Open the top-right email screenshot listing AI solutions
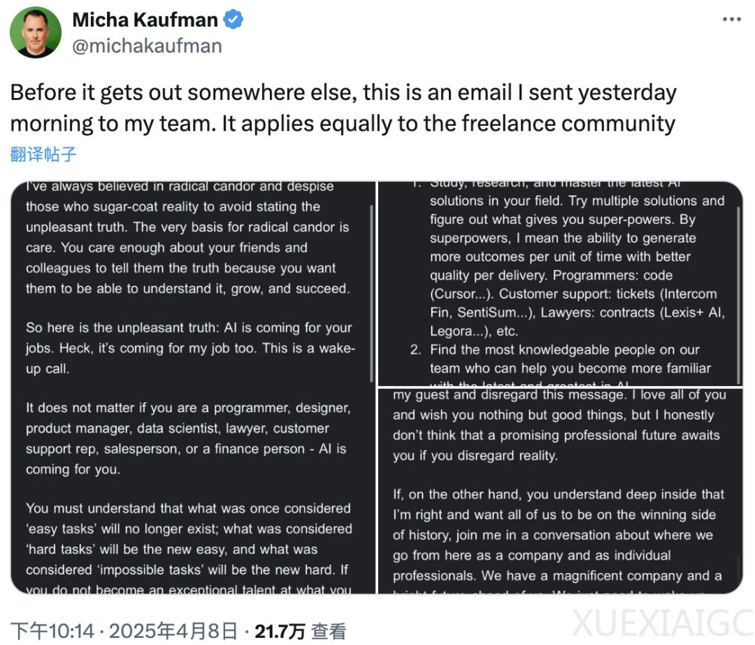The width and height of the screenshot is (755, 645). tap(561, 284)
